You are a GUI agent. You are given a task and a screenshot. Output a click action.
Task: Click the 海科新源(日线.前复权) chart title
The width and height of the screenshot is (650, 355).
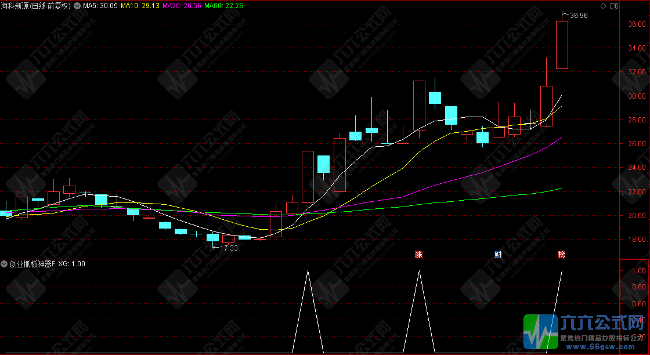coord(36,6)
